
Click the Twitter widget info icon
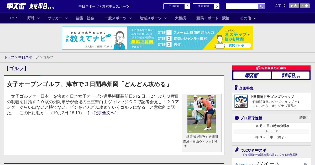[305, 164]
